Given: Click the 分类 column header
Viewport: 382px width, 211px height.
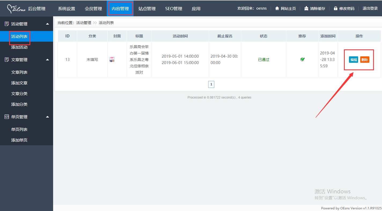Looking at the screenshot, I should [x=92, y=36].
